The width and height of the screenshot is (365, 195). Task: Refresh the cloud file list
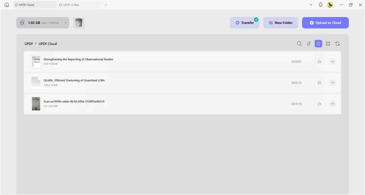(337, 43)
